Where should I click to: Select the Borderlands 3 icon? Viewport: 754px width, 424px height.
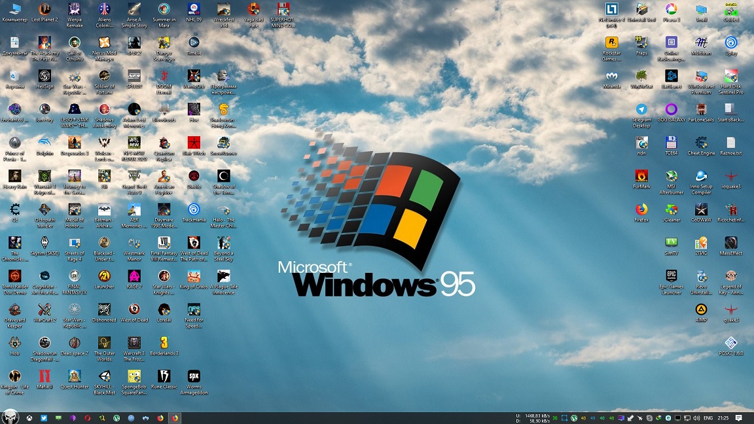(x=164, y=345)
